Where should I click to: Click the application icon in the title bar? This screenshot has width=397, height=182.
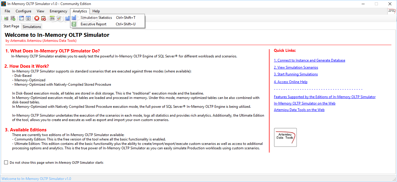[x=4, y=4]
